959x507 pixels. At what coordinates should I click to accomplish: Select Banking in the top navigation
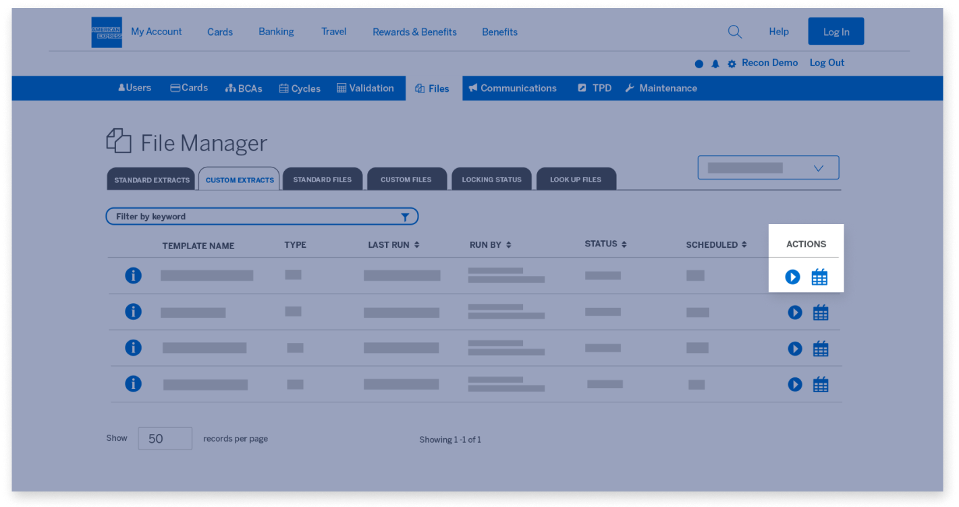click(275, 31)
